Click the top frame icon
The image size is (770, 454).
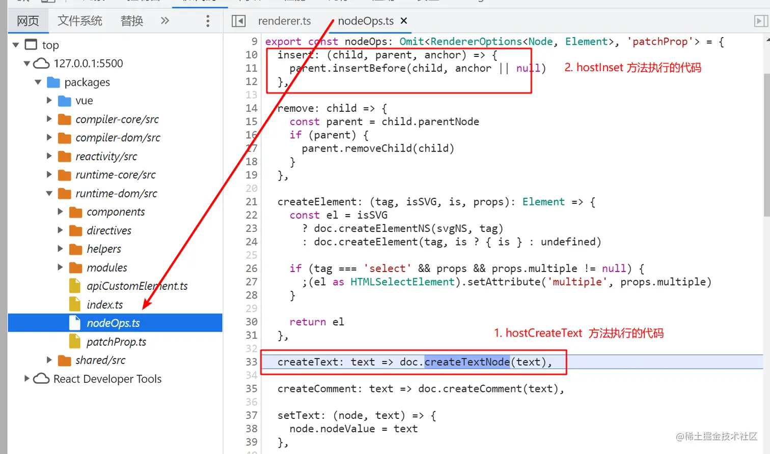click(x=31, y=45)
